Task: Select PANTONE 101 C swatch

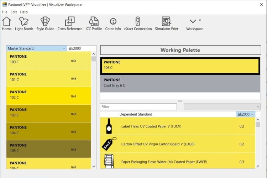Action: [x=49, y=78]
